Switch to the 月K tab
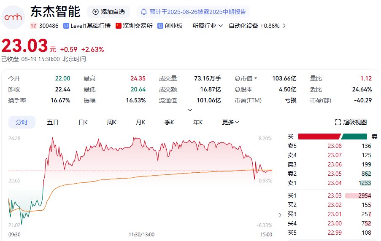381x241 pixels. pyautogui.click(x=141, y=122)
